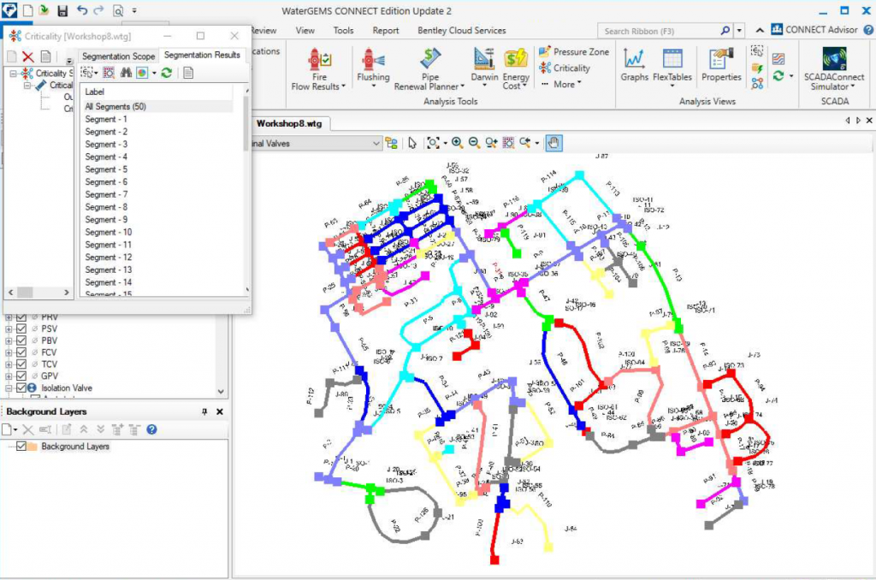This screenshot has height=580, width=876.
Task: Uncheck the PSV element checkbox
Action: click(x=22, y=328)
